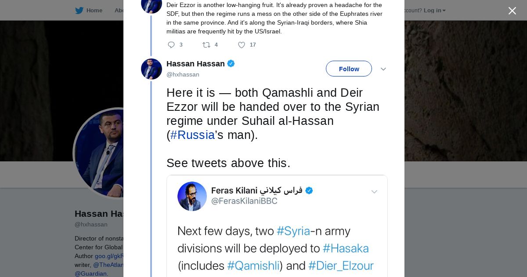
Task: Retweet the Deir Ezzor tweet
Action: 206,45
